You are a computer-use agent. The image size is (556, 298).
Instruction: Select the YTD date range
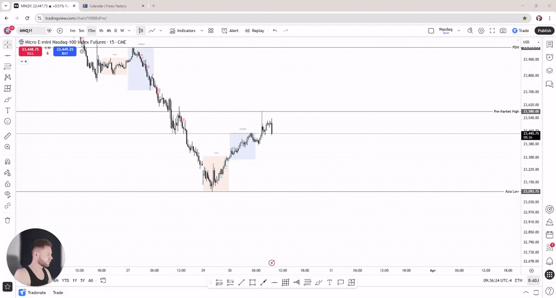65,280
